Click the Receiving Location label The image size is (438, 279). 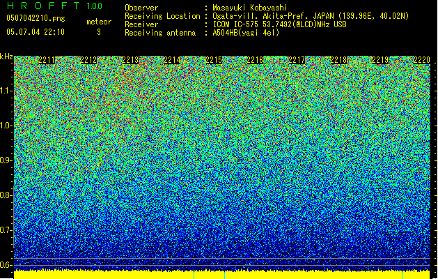[162, 16]
